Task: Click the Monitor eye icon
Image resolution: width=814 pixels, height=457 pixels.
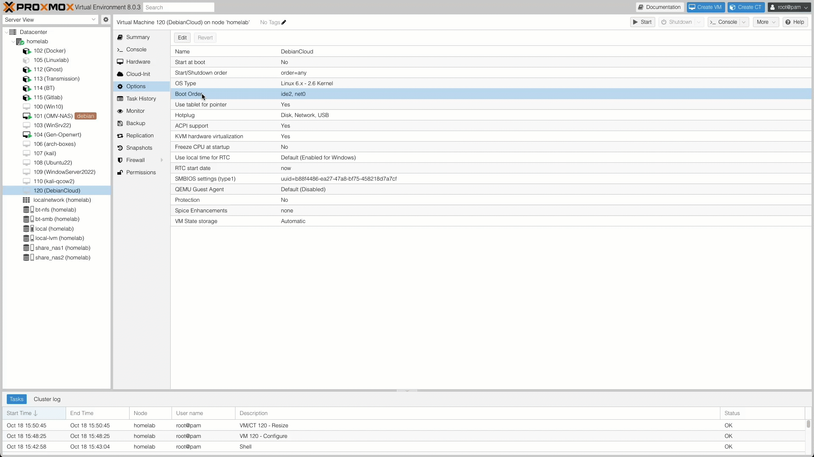Action: pyautogui.click(x=120, y=111)
